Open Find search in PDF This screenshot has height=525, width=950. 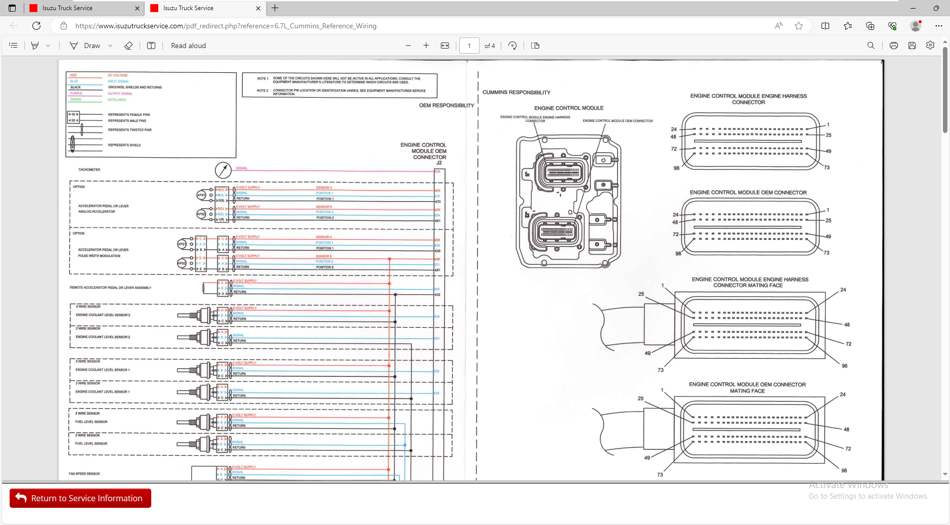click(x=871, y=46)
